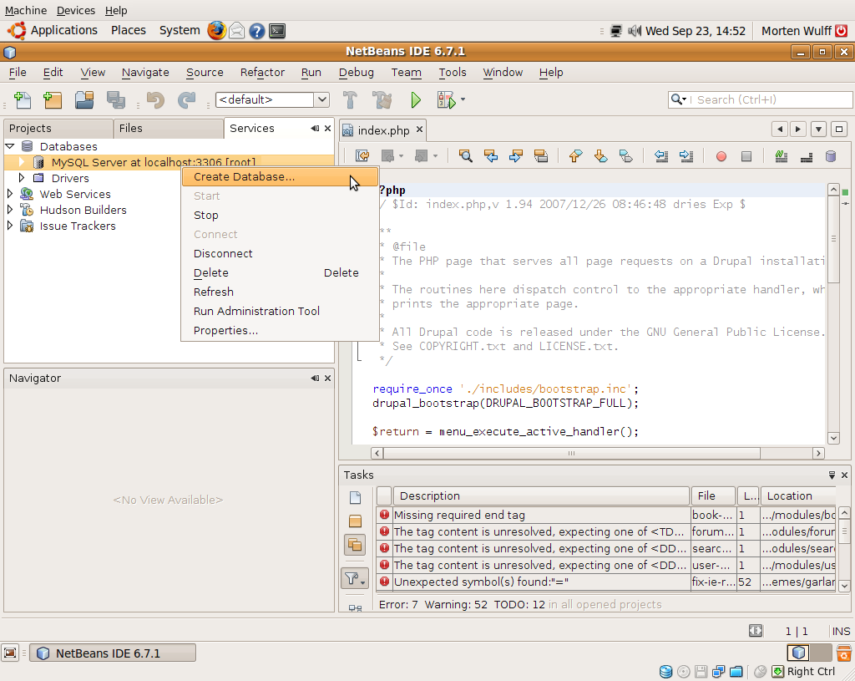
Task: Click the editor's vertical scrollbar thumb
Action: pos(832,239)
